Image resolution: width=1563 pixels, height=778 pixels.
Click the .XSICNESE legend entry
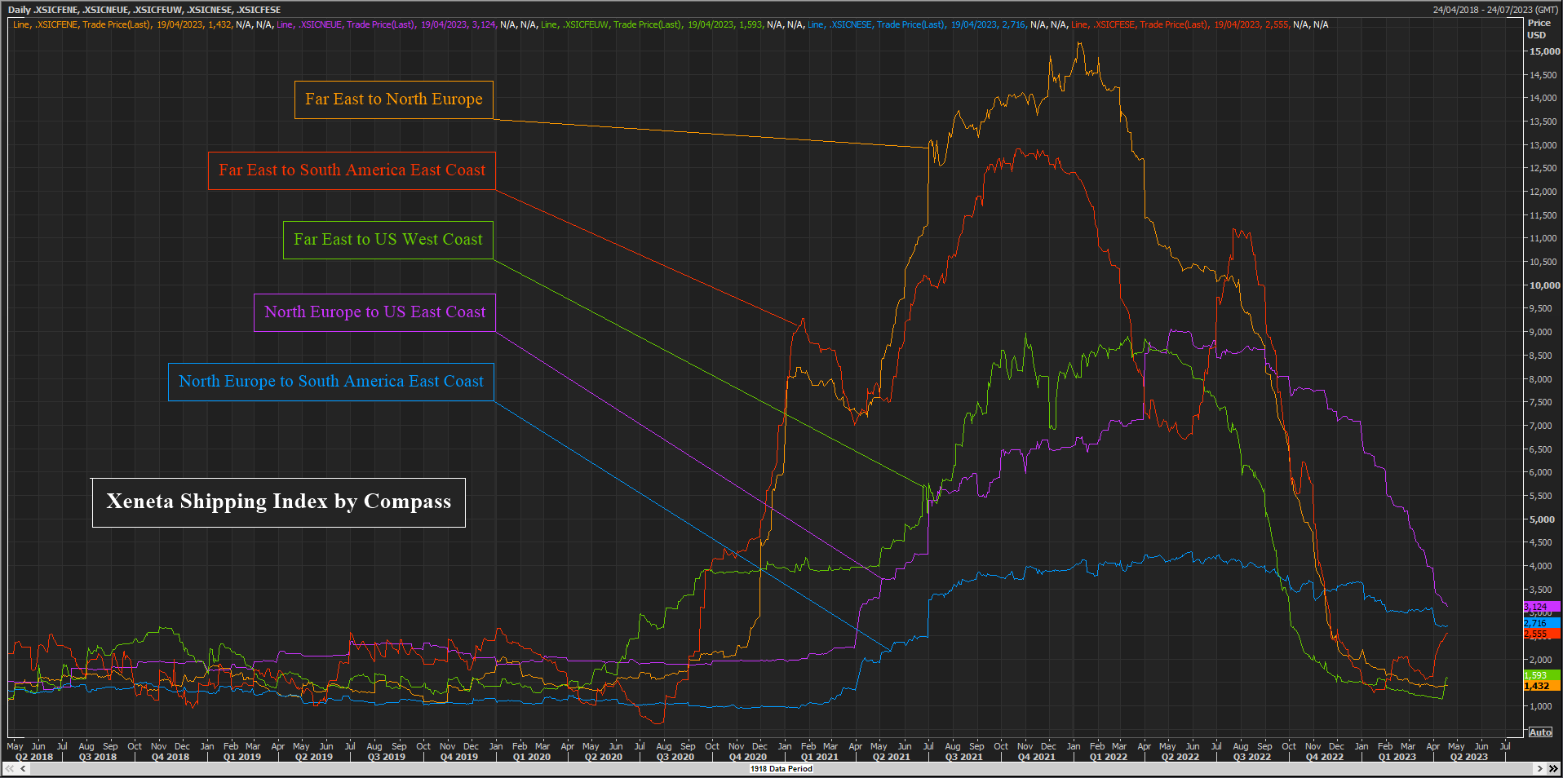pos(937,24)
